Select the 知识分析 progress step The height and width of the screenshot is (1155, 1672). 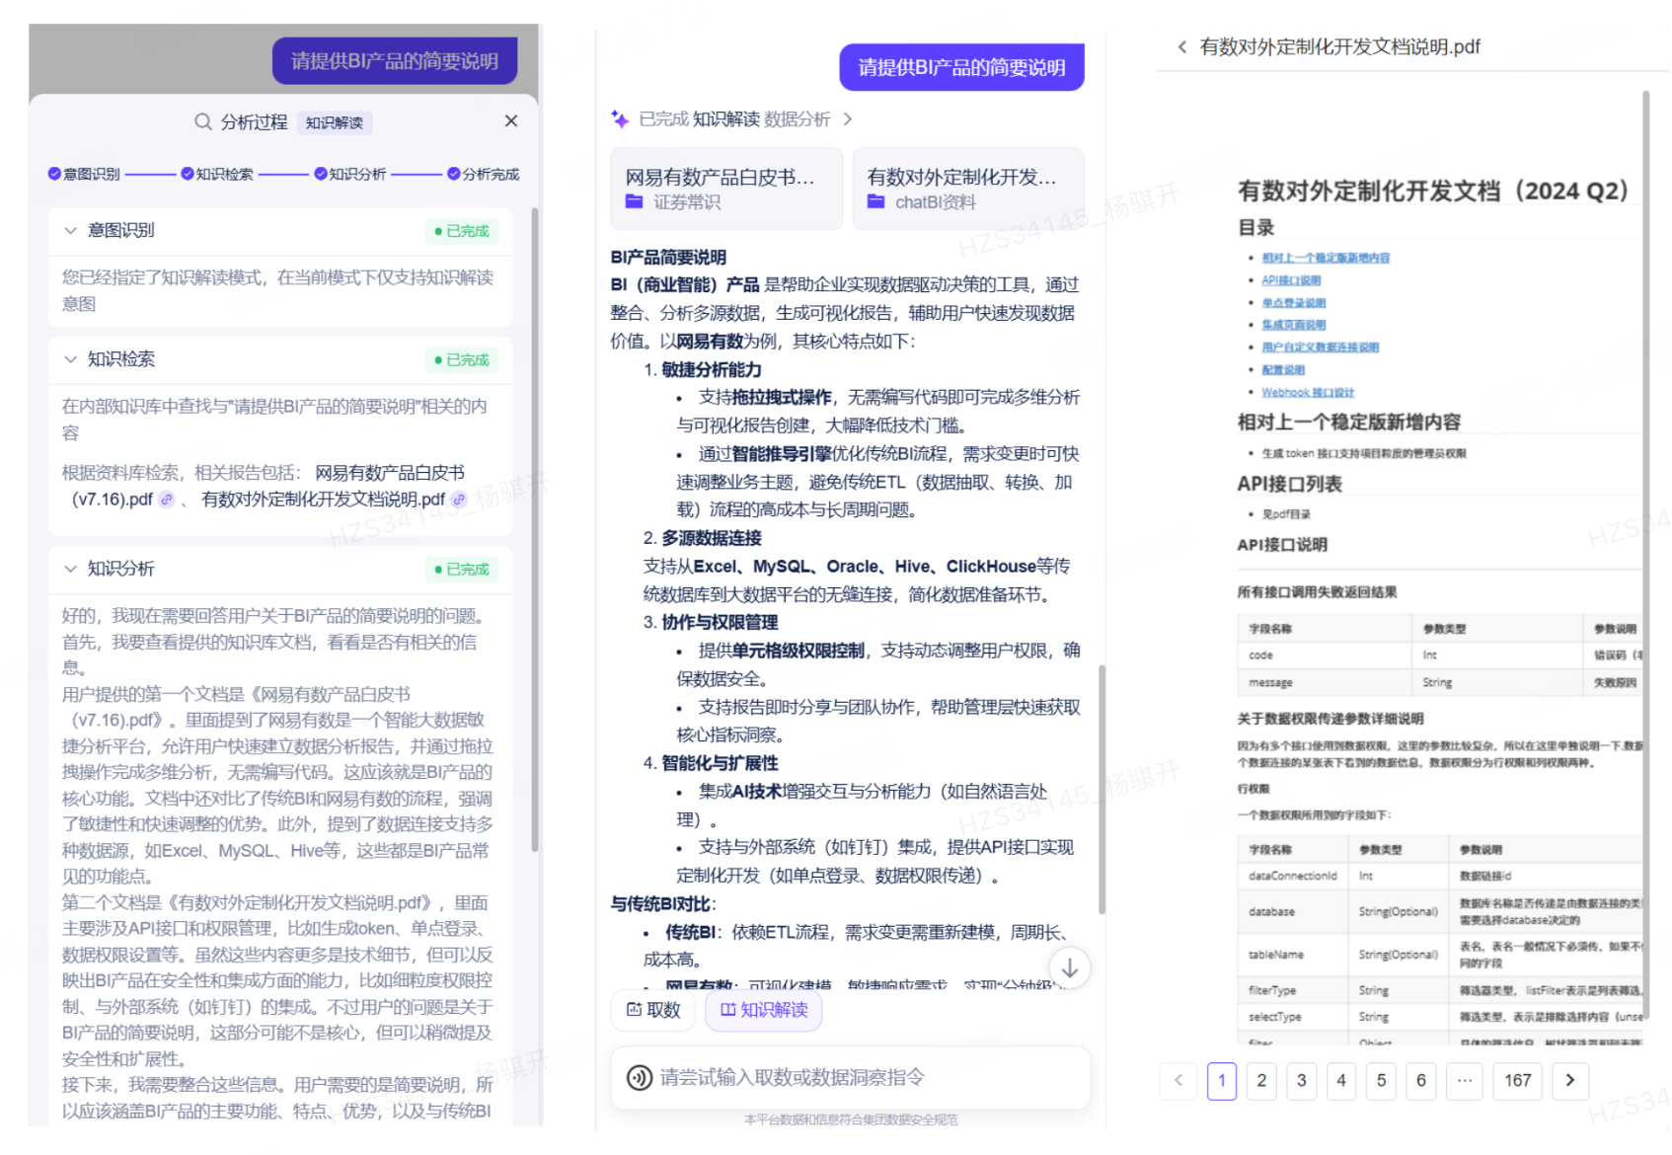(350, 175)
